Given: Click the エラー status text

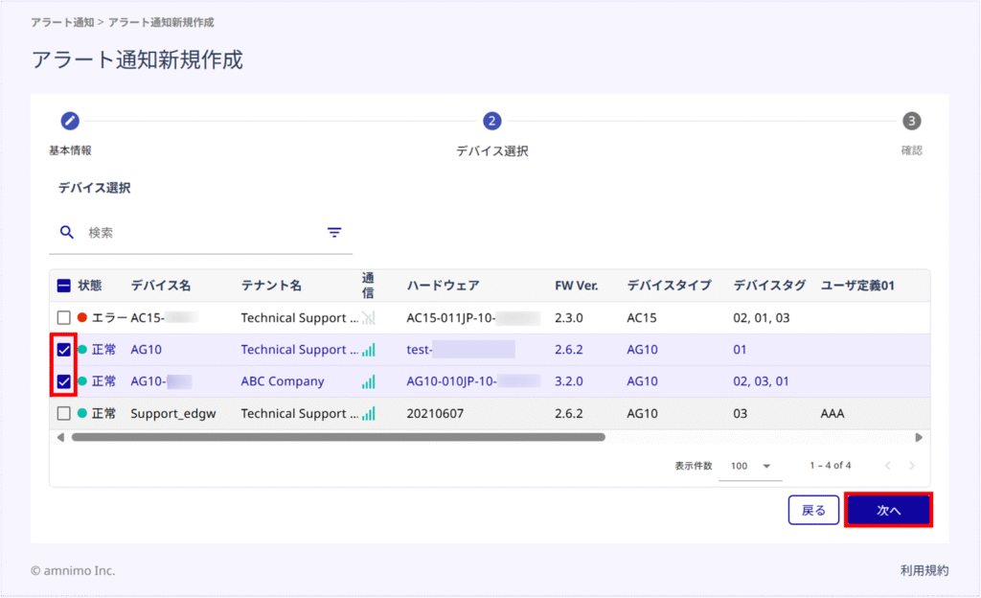Looking at the screenshot, I should coord(109,318).
